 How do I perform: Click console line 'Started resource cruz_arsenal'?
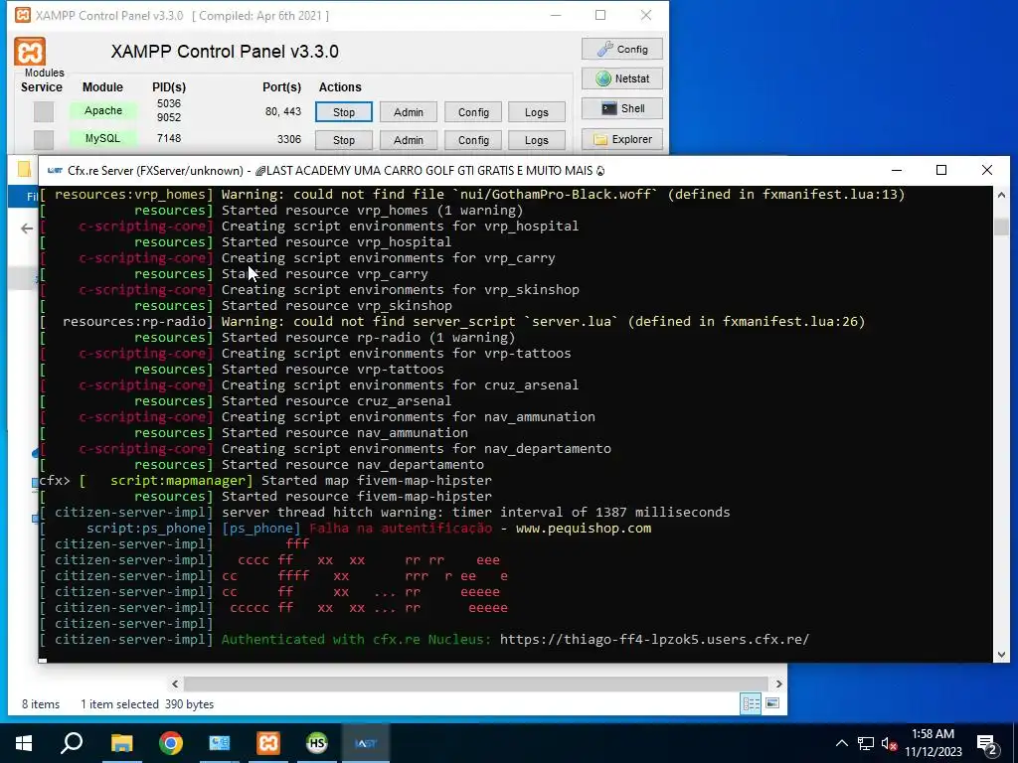[336, 401]
